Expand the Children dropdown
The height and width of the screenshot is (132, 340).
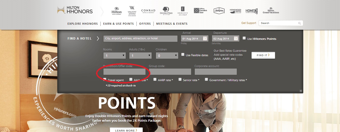[x=167, y=55]
